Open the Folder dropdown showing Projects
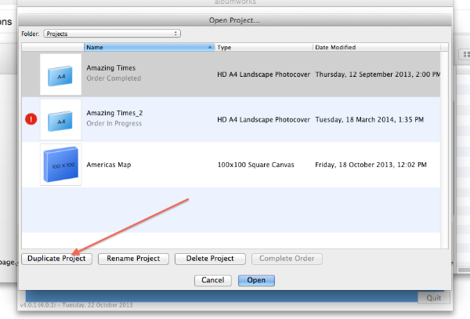 click(111, 34)
